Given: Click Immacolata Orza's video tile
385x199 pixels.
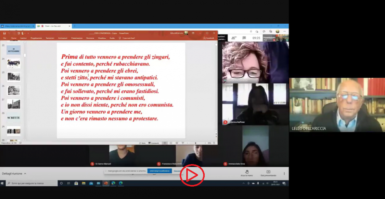Looking at the screenshot, I should [255, 146].
